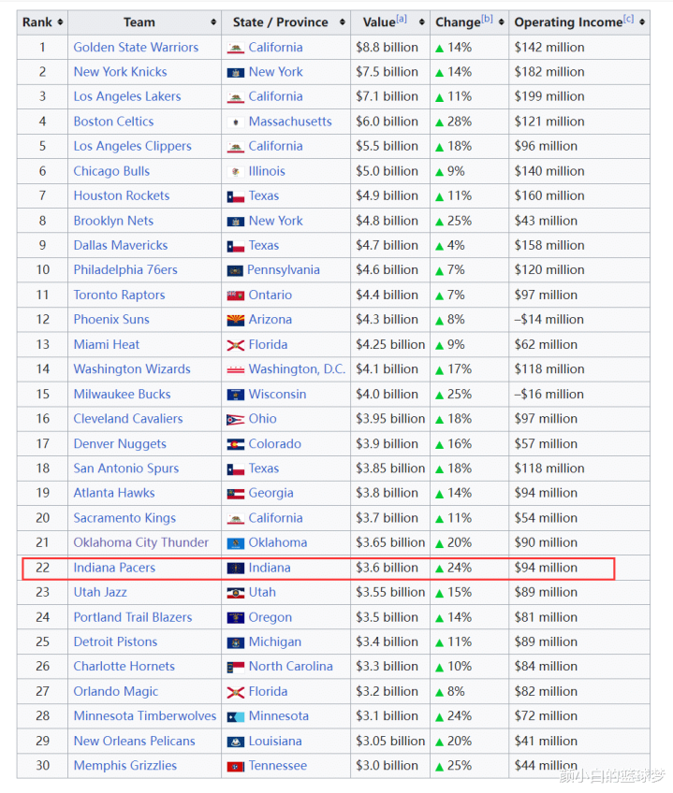
Task: Click the Massachusetts flag icon
Action: pyautogui.click(x=236, y=122)
